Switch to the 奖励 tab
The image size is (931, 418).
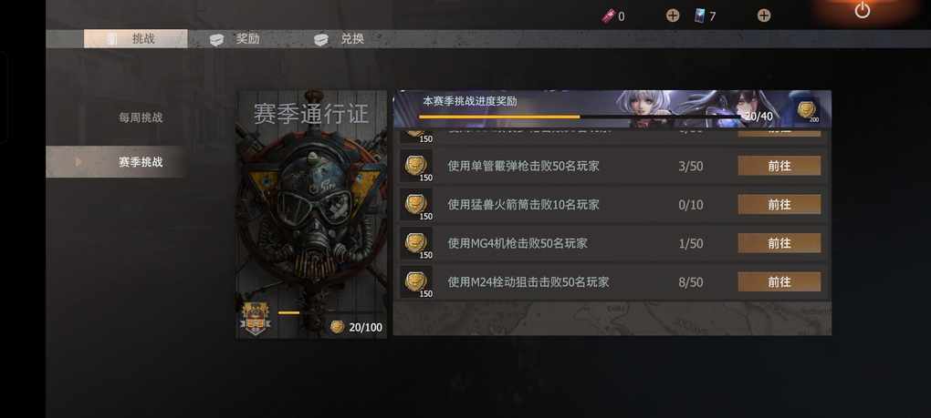coord(235,39)
